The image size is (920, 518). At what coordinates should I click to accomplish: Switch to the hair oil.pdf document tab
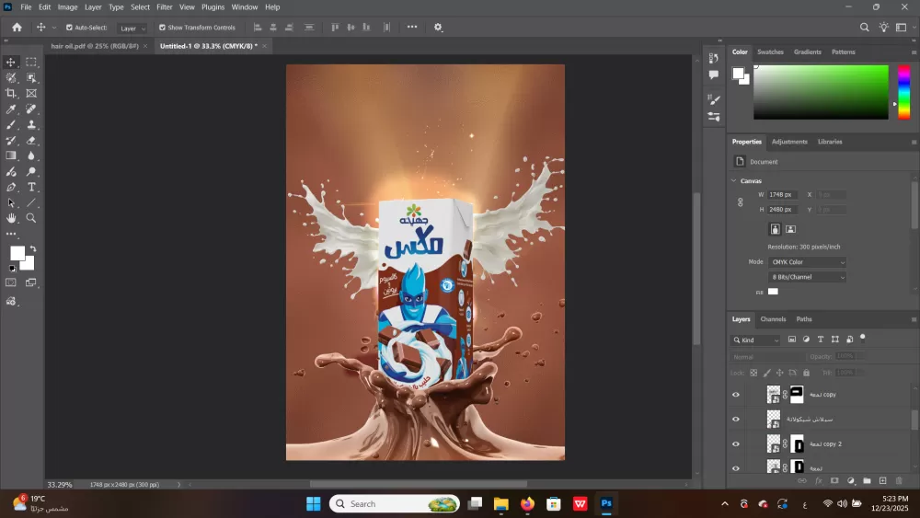click(x=95, y=45)
